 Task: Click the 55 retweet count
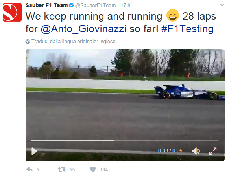tap(72, 169)
